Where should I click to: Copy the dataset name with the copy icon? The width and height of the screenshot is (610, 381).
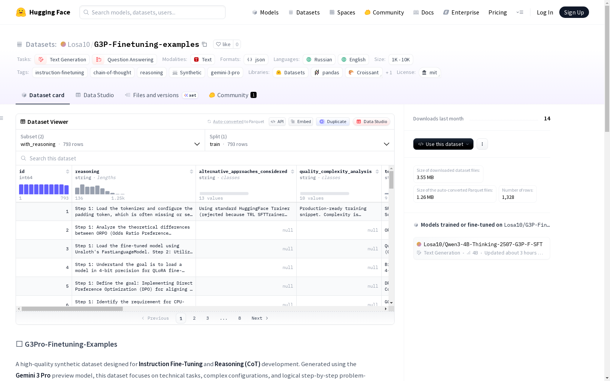tap(204, 44)
